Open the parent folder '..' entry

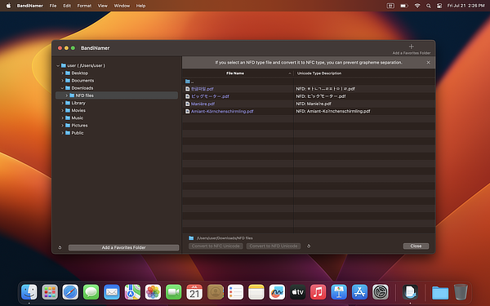point(189,81)
